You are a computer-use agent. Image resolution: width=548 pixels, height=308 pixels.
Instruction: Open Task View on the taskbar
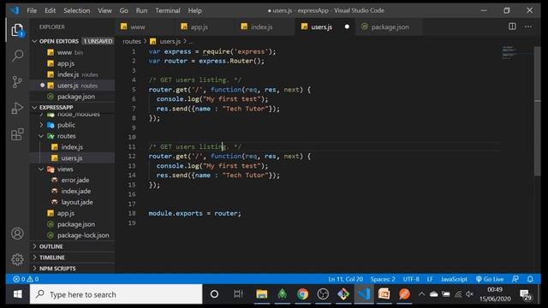point(238,294)
